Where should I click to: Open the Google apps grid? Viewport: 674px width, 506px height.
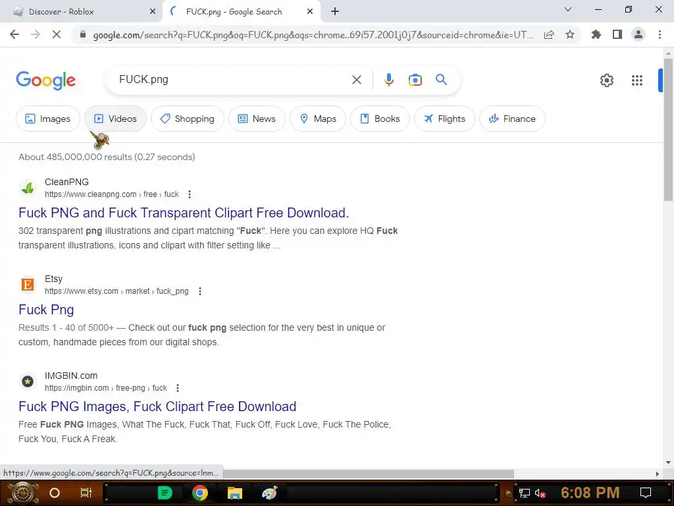(x=637, y=80)
